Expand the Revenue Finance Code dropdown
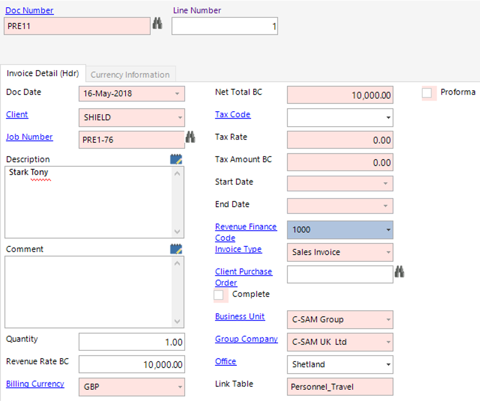This screenshot has width=480, height=402. [388, 230]
